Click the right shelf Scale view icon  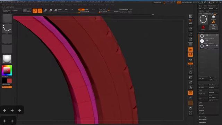coord(190,83)
